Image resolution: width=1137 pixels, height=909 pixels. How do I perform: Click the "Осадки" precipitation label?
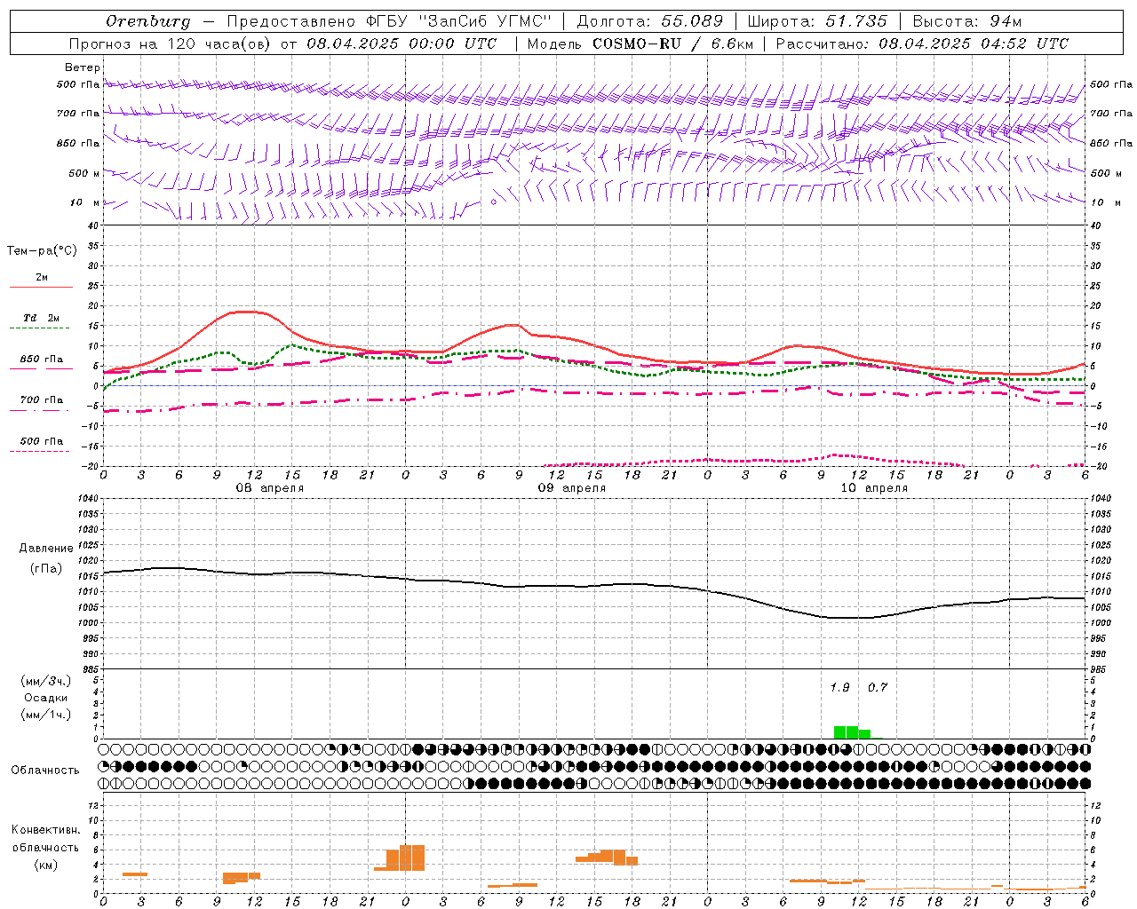point(46,698)
